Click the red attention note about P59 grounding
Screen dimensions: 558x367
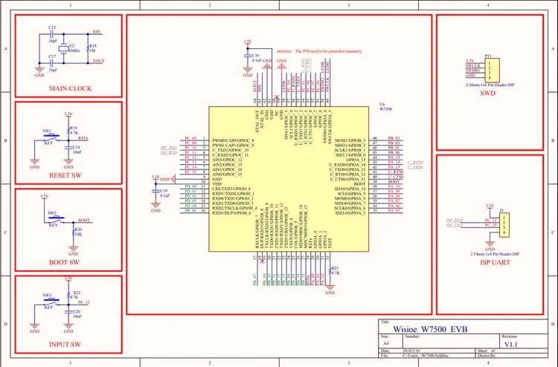click(319, 51)
